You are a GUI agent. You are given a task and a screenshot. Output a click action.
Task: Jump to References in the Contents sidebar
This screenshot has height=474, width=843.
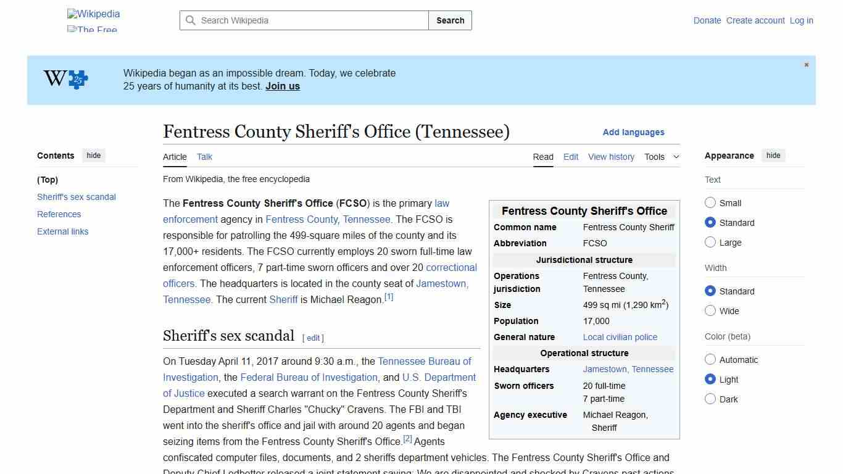(x=59, y=214)
